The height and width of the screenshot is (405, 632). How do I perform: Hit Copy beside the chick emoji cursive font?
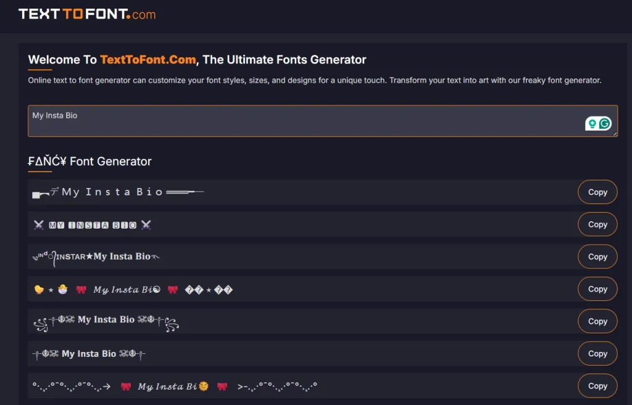coord(597,289)
